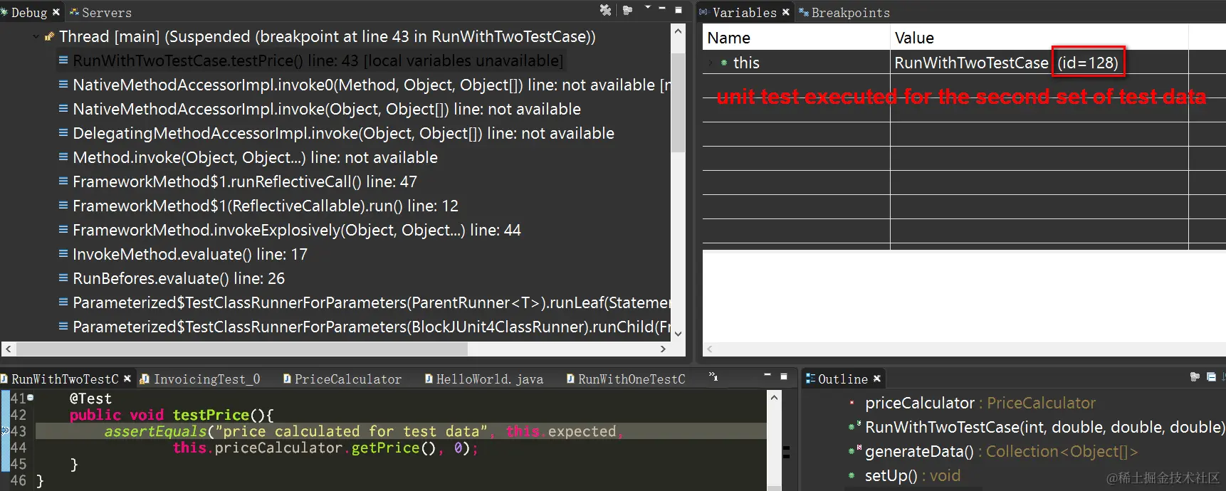Open the Debug view menu dropdown arrow

point(647,8)
